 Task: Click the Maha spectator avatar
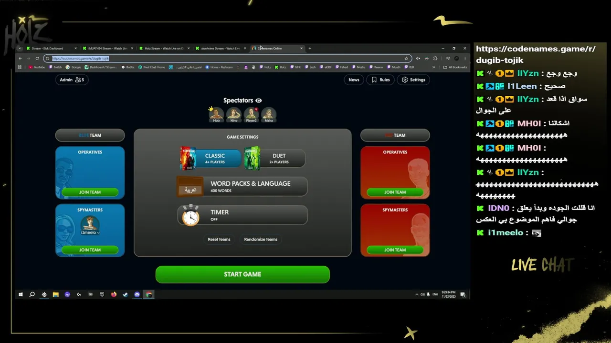[x=269, y=115]
